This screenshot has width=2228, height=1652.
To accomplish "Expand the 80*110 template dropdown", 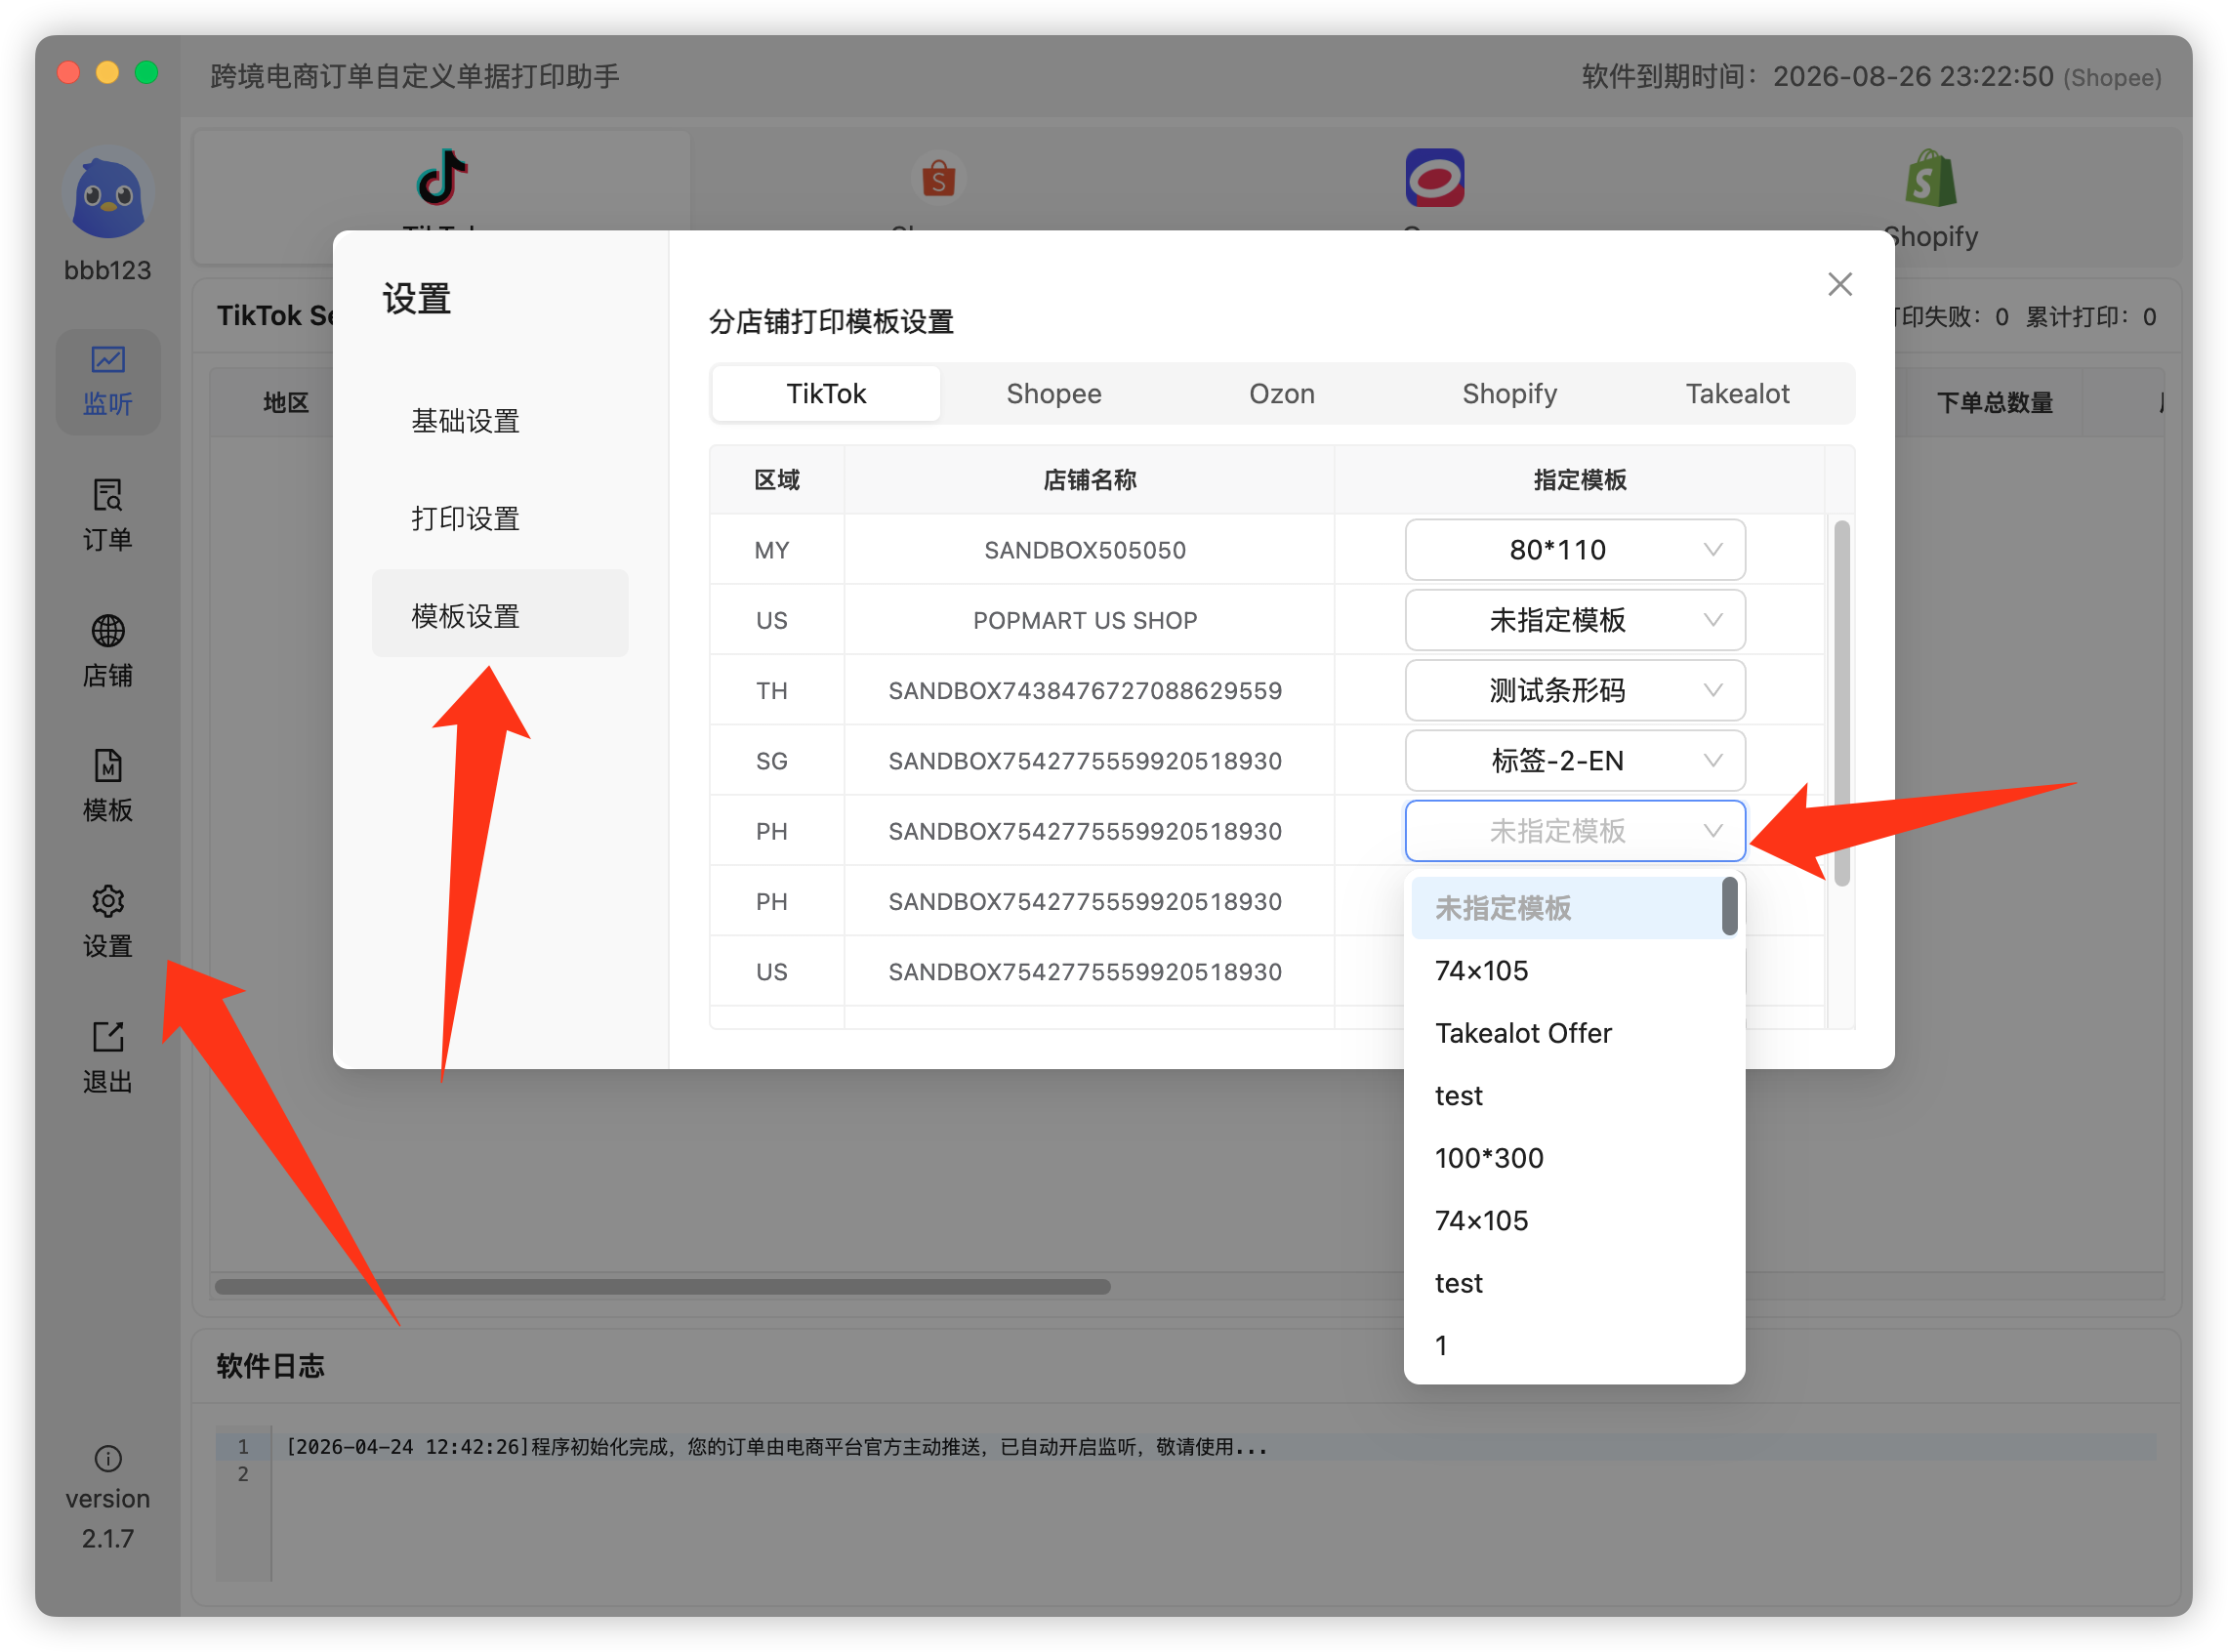I will (1575, 550).
